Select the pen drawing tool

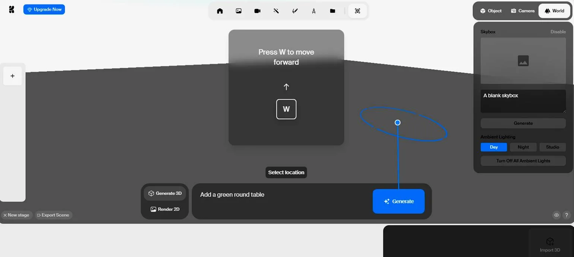point(295,11)
